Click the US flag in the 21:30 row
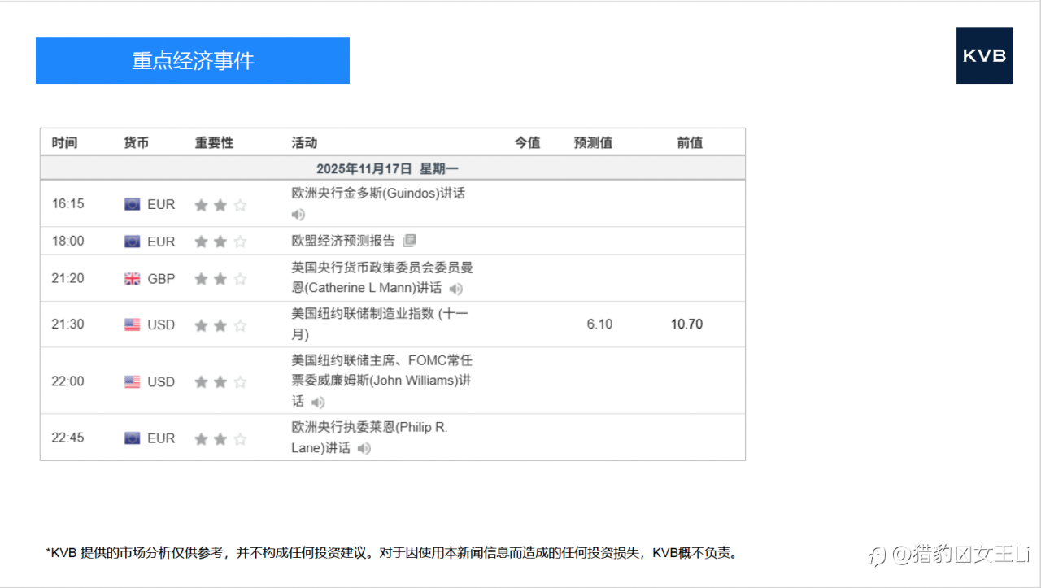 pos(133,324)
